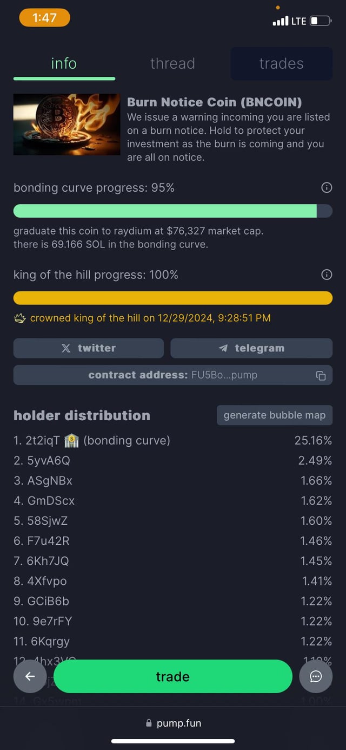Tap the Burn Notice Coin thumbnail image
Image resolution: width=346 pixels, height=750 pixels.
point(66,125)
